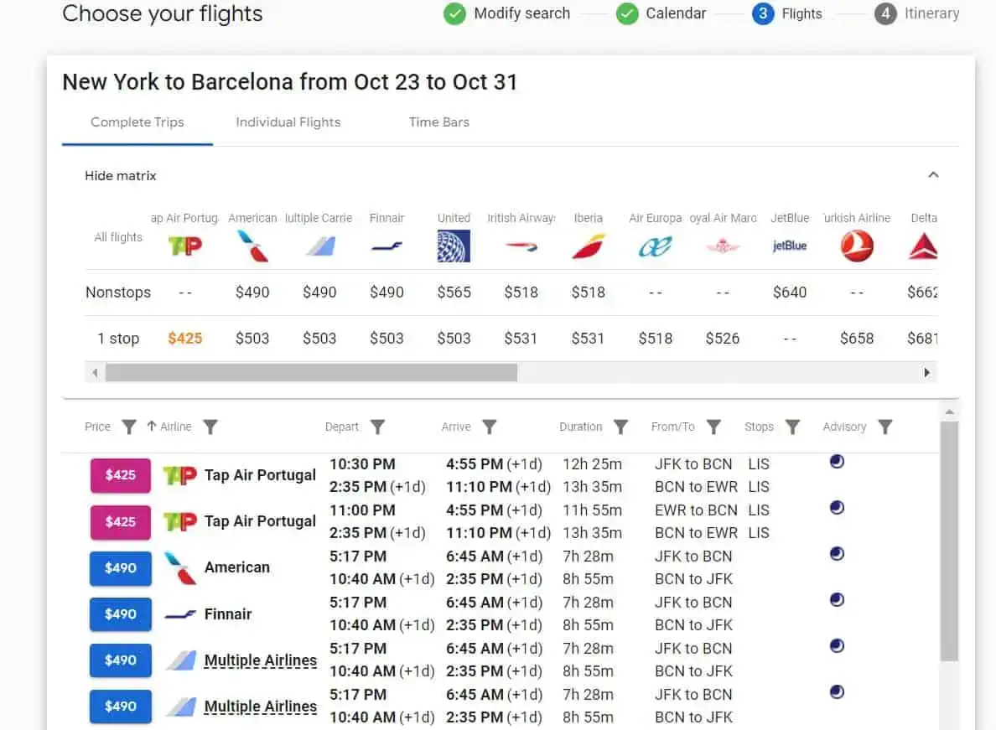Image resolution: width=996 pixels, height=730 pixels.
Task: Click overnight advisory icon on first flight
Action: tap(837, 462)
